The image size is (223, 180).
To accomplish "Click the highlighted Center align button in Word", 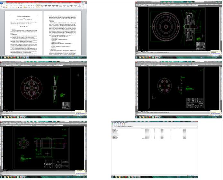I will pos(24,7).
